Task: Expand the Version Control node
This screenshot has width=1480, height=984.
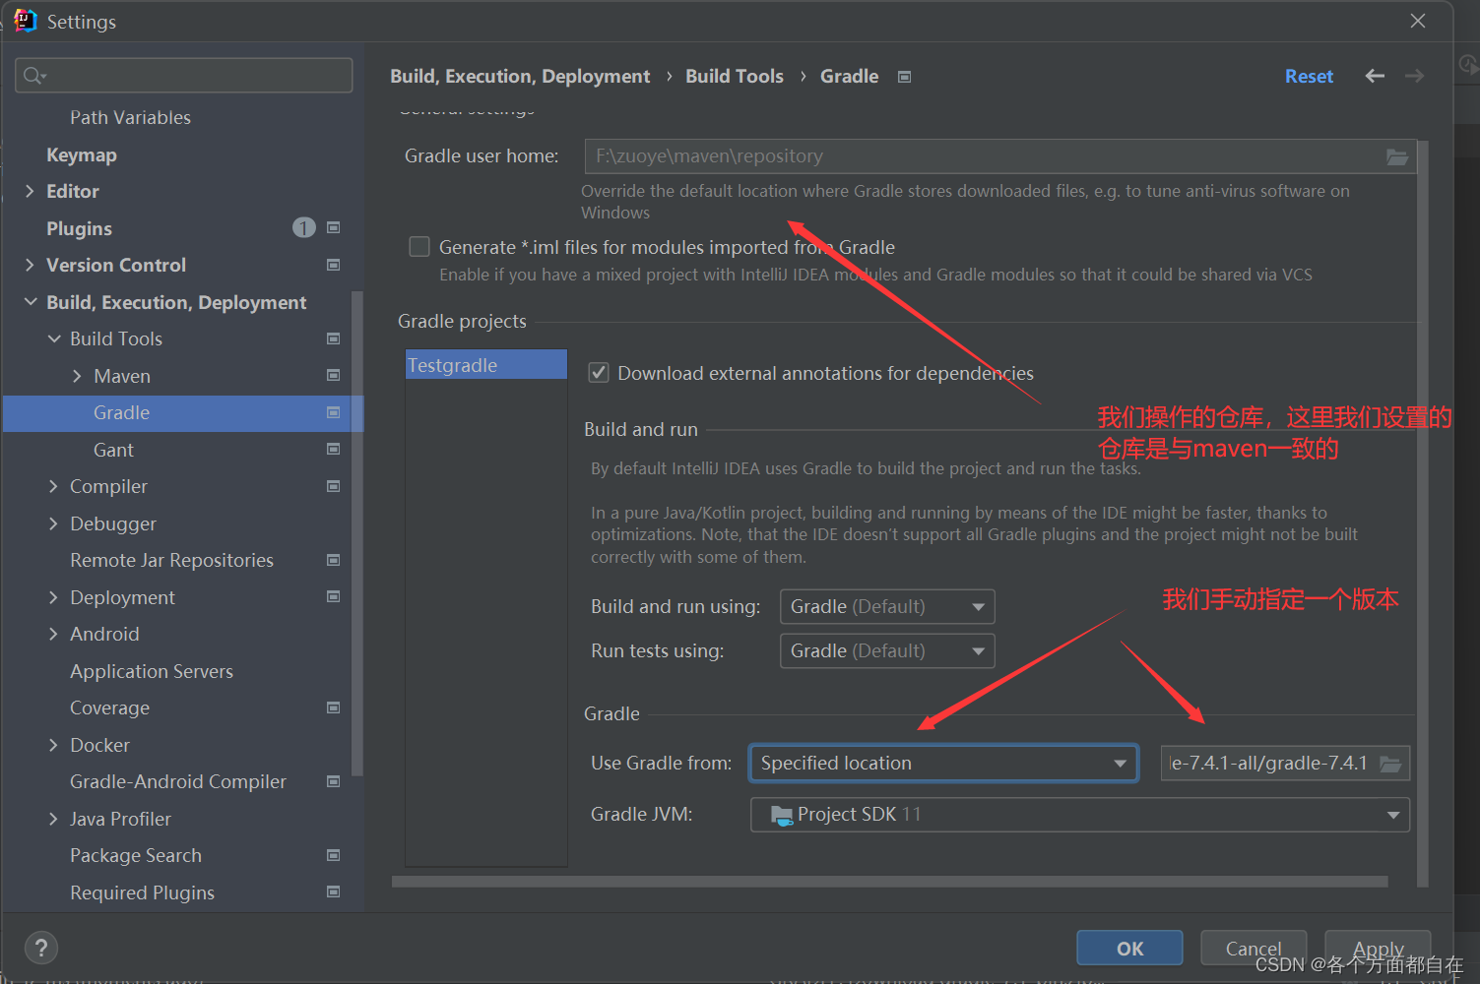Action: coord(30,265)
